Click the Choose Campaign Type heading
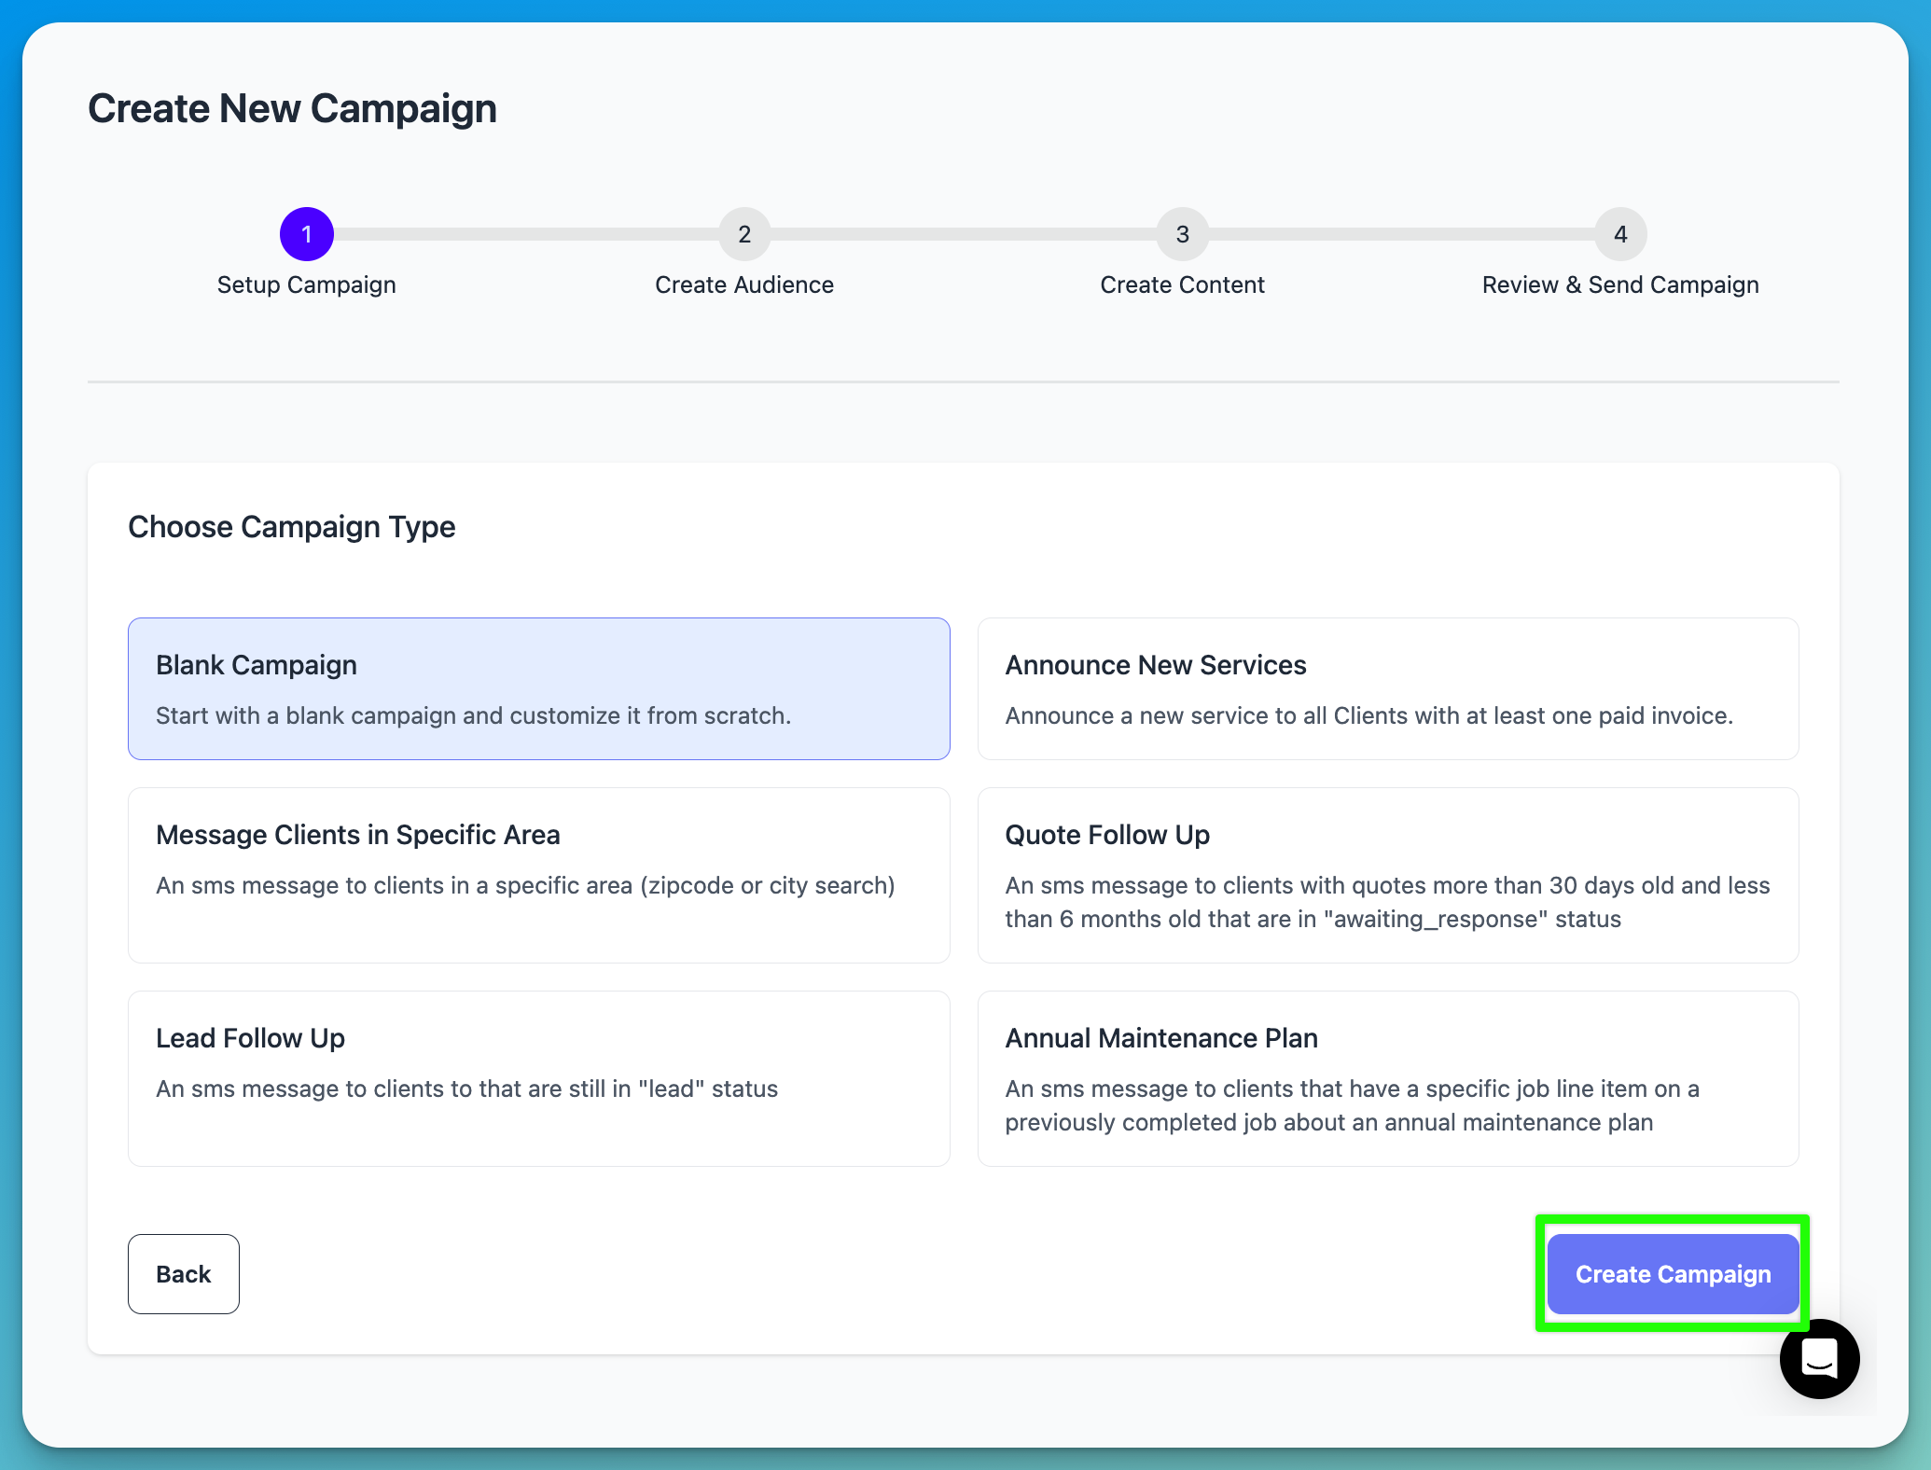 tap(291, 527)
